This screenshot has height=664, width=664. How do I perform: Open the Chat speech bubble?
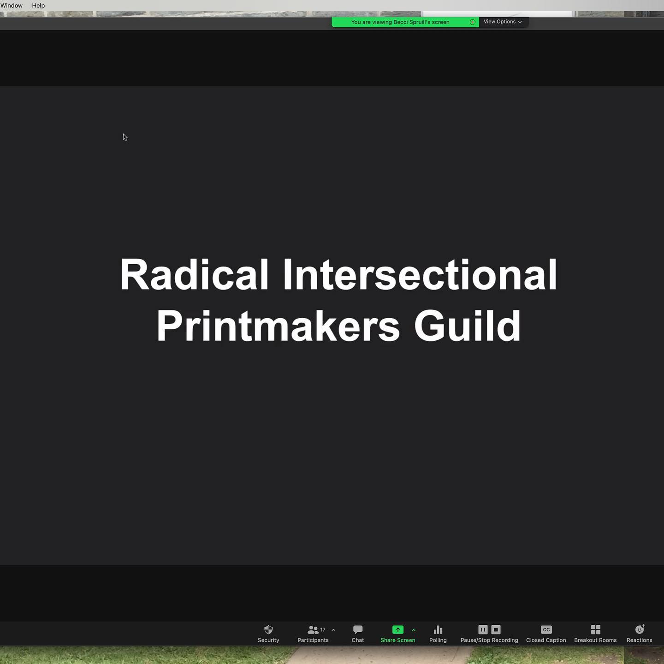point(358,630)
